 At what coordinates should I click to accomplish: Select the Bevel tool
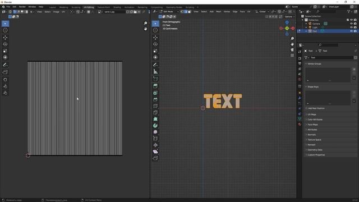pos(155,99)
